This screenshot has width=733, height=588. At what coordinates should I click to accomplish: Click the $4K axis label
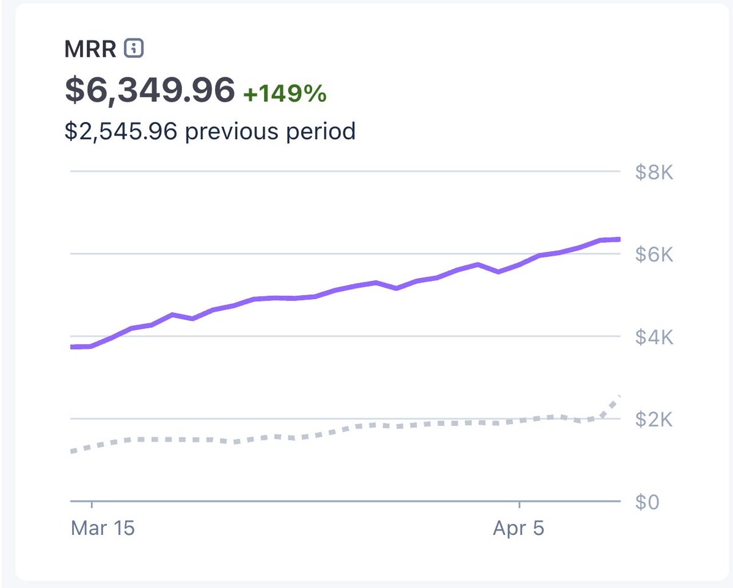click(654, 337)
